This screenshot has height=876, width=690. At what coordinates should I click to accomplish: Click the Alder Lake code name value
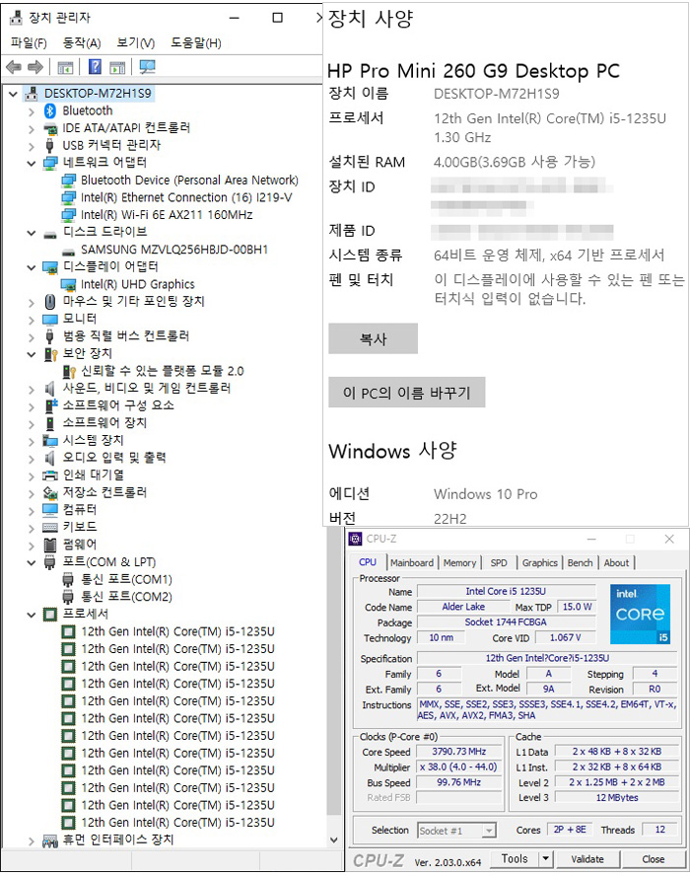[463, 607]
